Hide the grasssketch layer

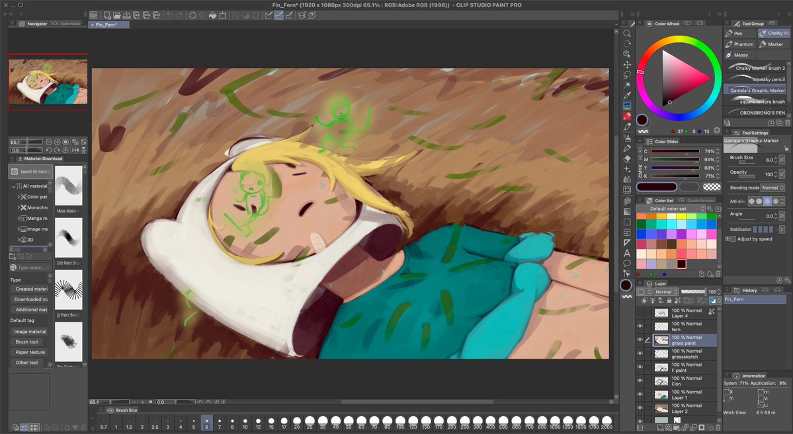[x=640, y=353]
